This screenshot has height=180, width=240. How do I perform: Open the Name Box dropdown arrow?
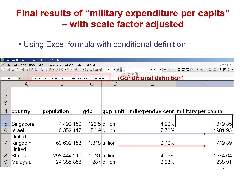click(20, 79)
